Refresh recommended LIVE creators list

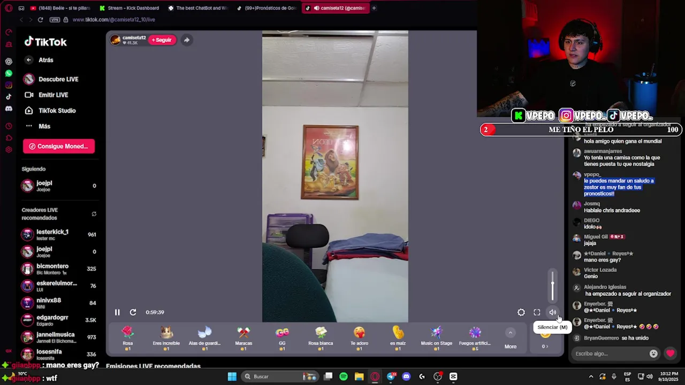pos(94,214)
